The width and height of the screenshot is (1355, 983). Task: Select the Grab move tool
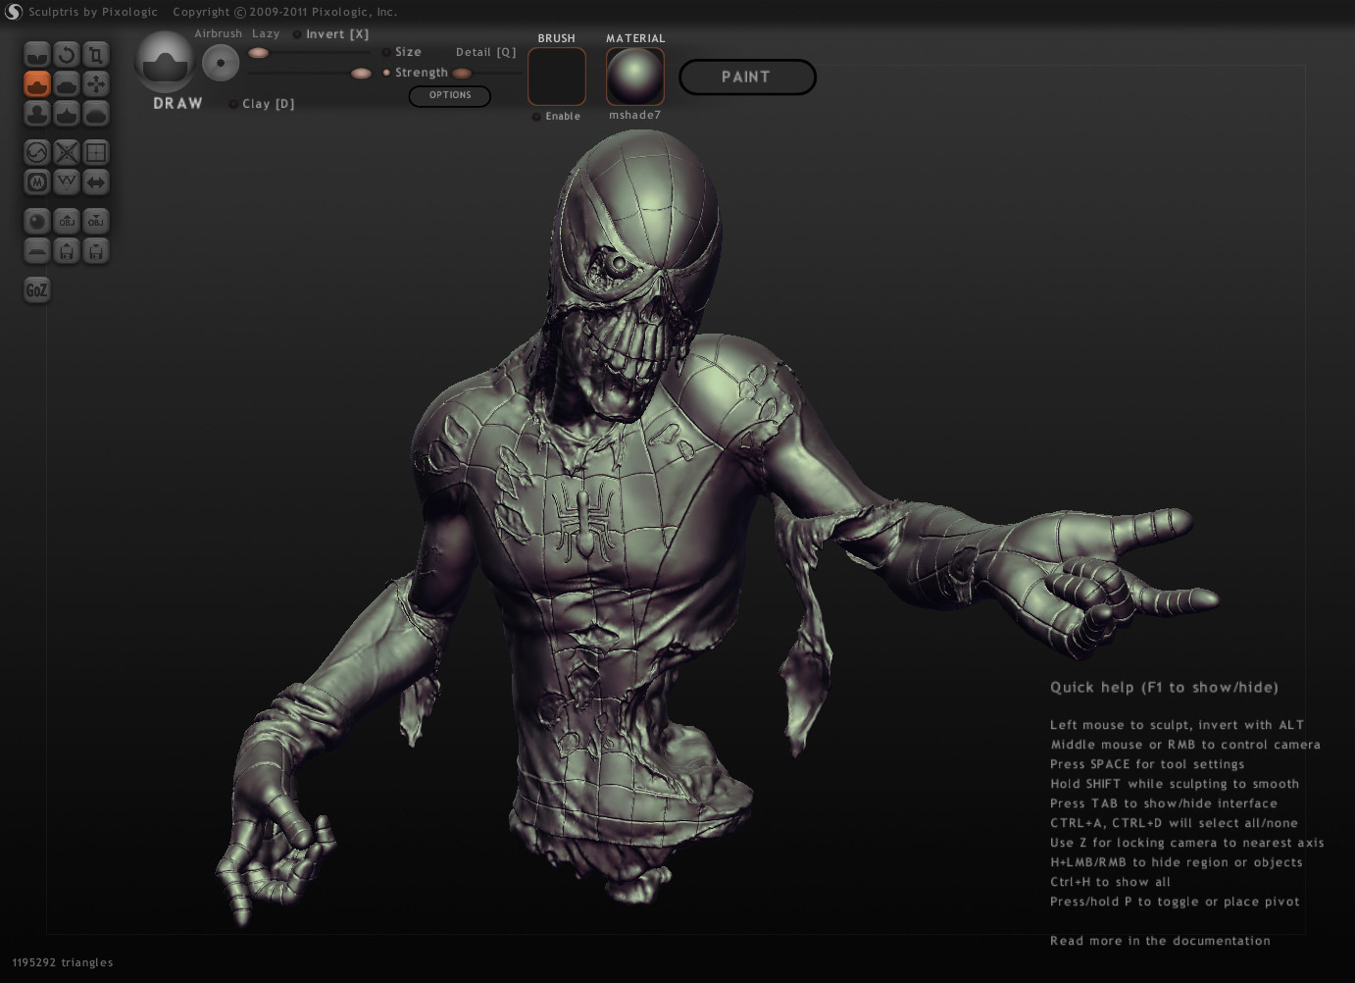point(96,84)
